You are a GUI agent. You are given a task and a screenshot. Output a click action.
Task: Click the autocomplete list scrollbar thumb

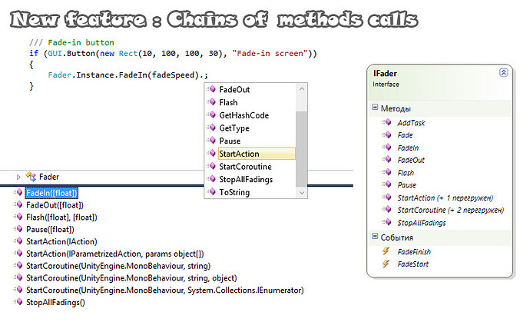pos(302,149)
